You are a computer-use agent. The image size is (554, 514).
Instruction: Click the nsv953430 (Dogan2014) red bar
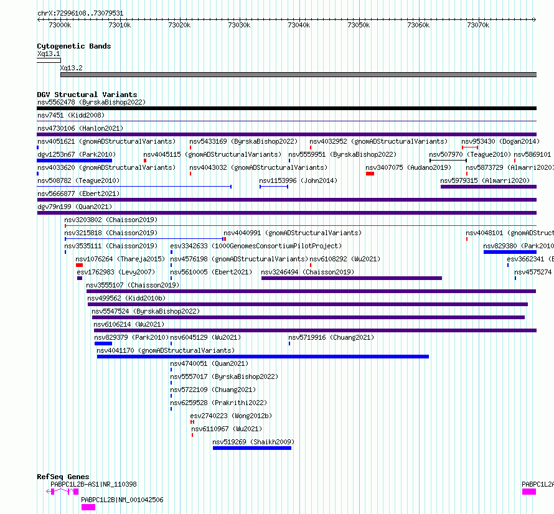[x=470, y=147]
